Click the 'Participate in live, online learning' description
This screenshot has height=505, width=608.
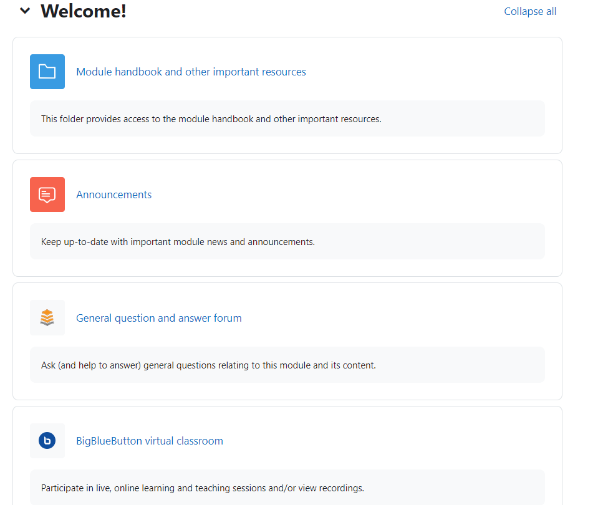point(202,488)
